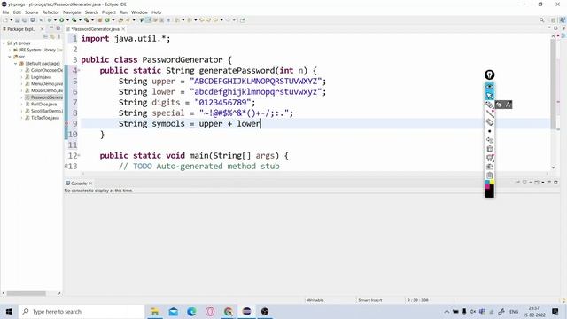Pick the cyan color swatch

click(487, 183)
